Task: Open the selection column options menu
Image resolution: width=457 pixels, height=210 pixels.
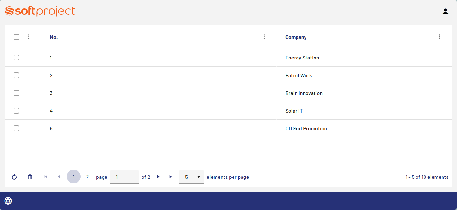Action: 29,37
